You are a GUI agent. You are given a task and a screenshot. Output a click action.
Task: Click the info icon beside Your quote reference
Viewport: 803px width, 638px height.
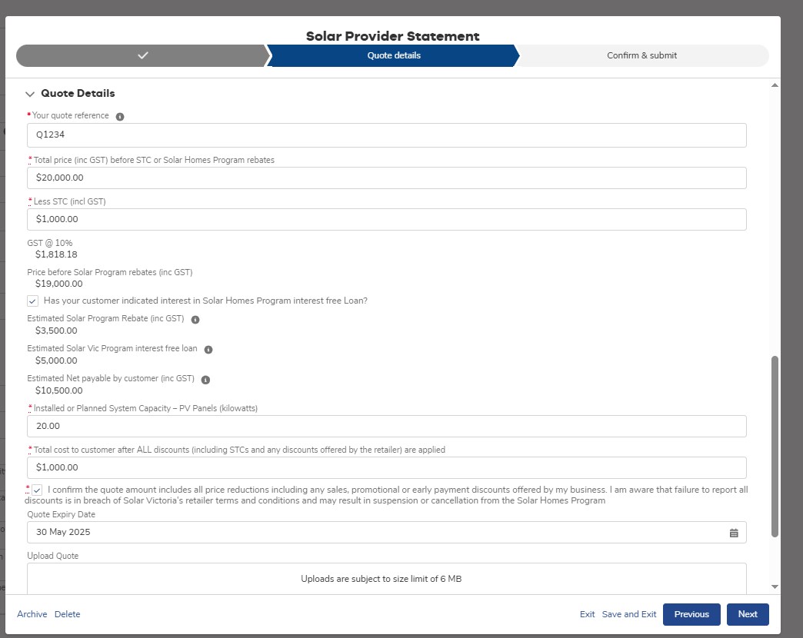point(120,117)
